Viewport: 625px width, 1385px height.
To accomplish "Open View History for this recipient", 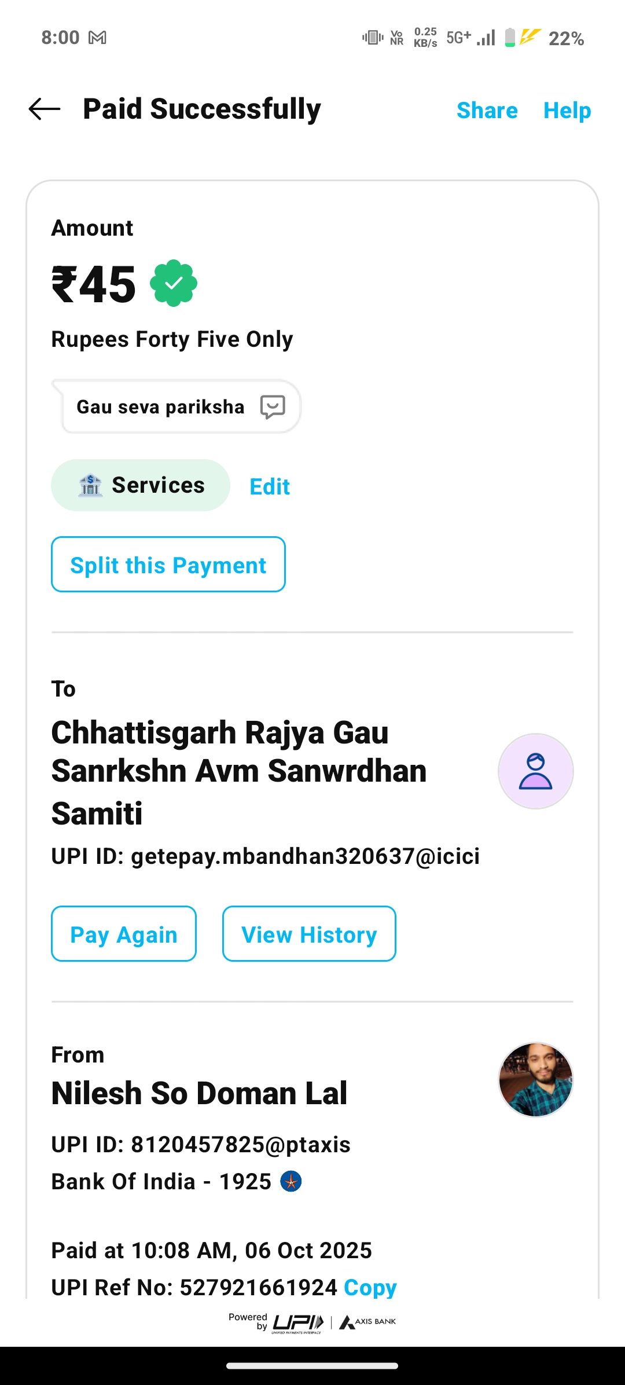I will (x=309, y=934).
